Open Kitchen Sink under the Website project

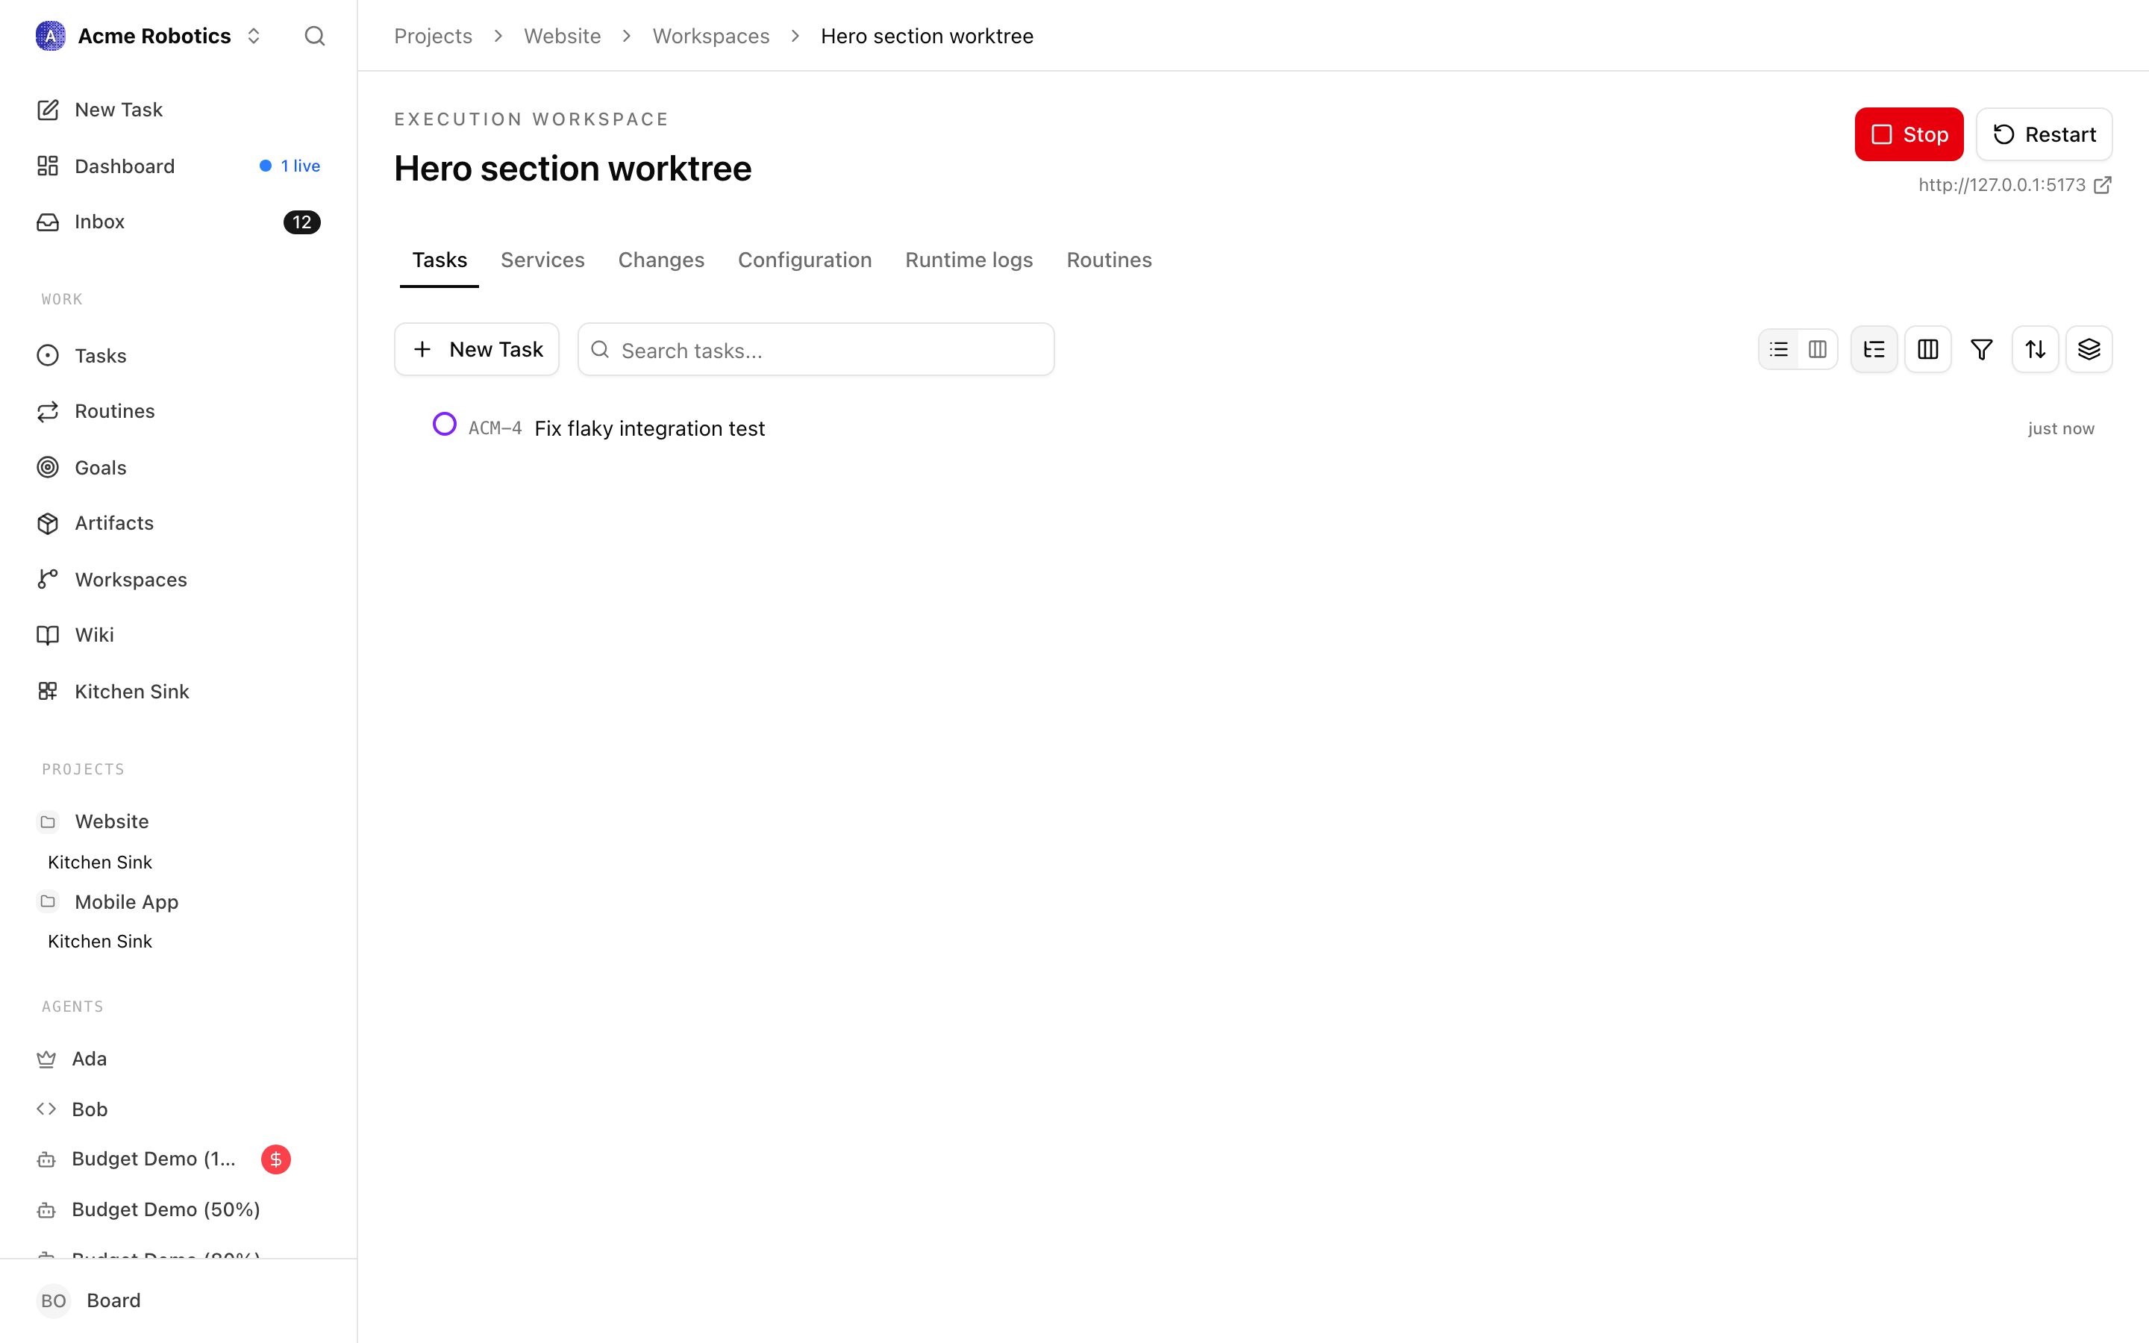tap(99, 862)
